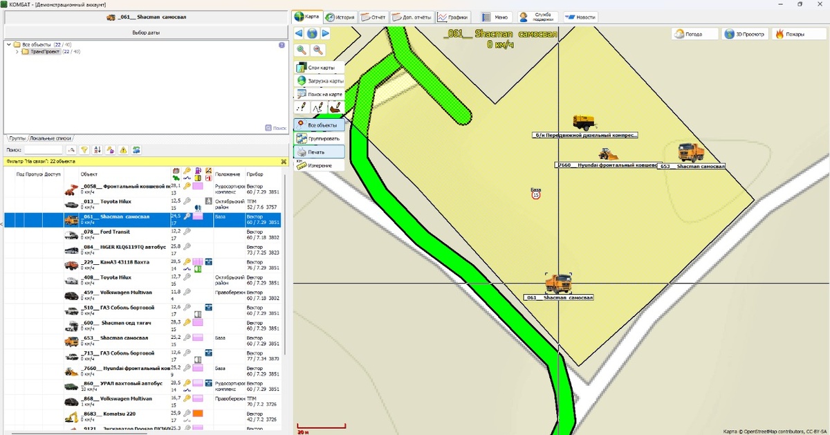This screenshot has height=435, width=830.
Task: Focus the Поиск search input field
Action: (44, 149)
